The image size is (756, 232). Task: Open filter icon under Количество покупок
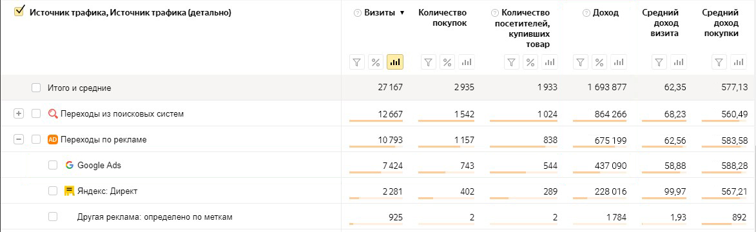click(429, 63)
